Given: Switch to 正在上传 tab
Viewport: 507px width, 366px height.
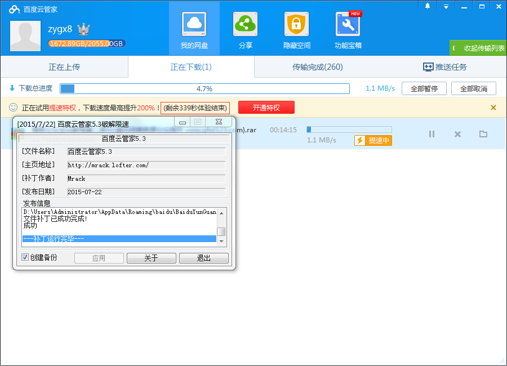Looking at the screenshot, I should point(64,67).
